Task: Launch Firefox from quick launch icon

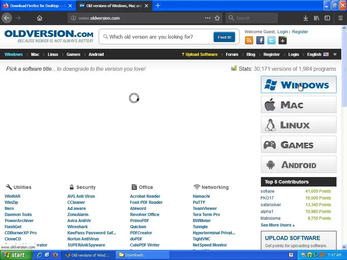Action: (55, 255)
